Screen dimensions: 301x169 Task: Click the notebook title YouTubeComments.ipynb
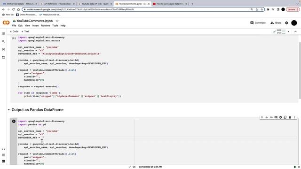click(x=34, y=21)
